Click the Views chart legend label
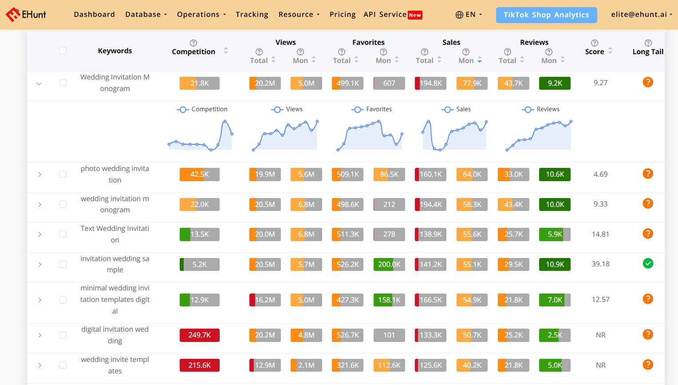The image size is (678, 385). [287, 109]
